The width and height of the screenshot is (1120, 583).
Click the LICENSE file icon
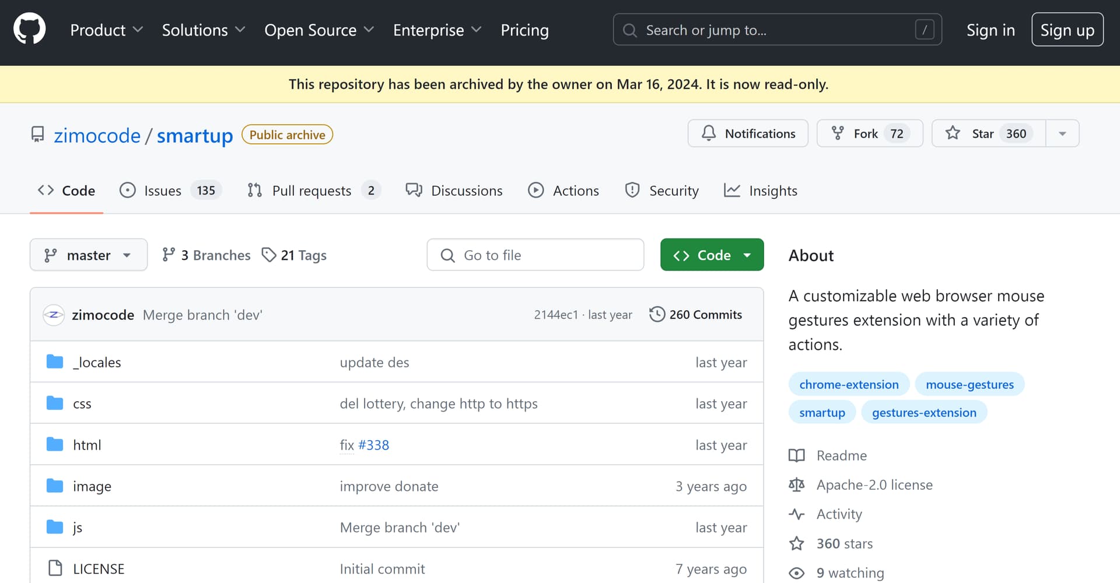55,568
